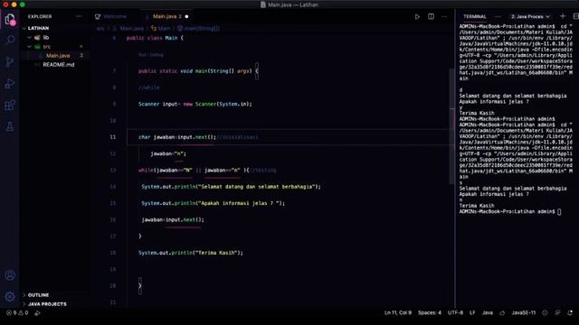Click the feedback icon in status bar

pyautogui.click(x=558, y=313)
